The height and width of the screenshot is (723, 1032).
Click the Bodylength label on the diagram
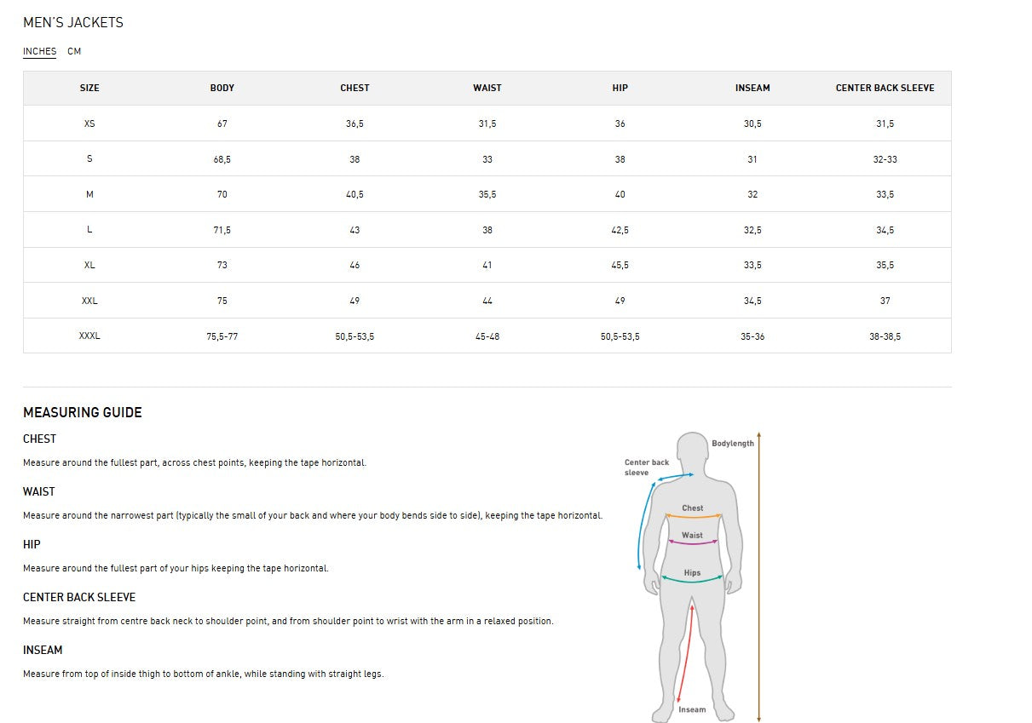732,444
